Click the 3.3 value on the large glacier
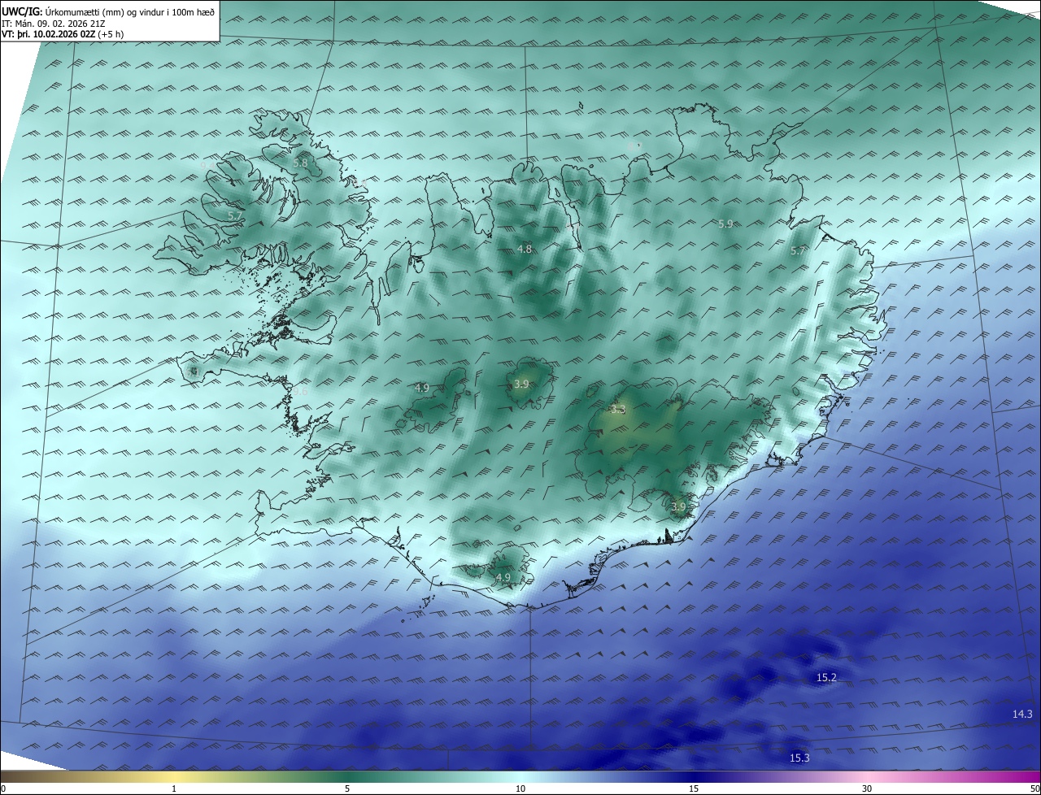This screenshot has height=795, width=1041. pos(618,410)
